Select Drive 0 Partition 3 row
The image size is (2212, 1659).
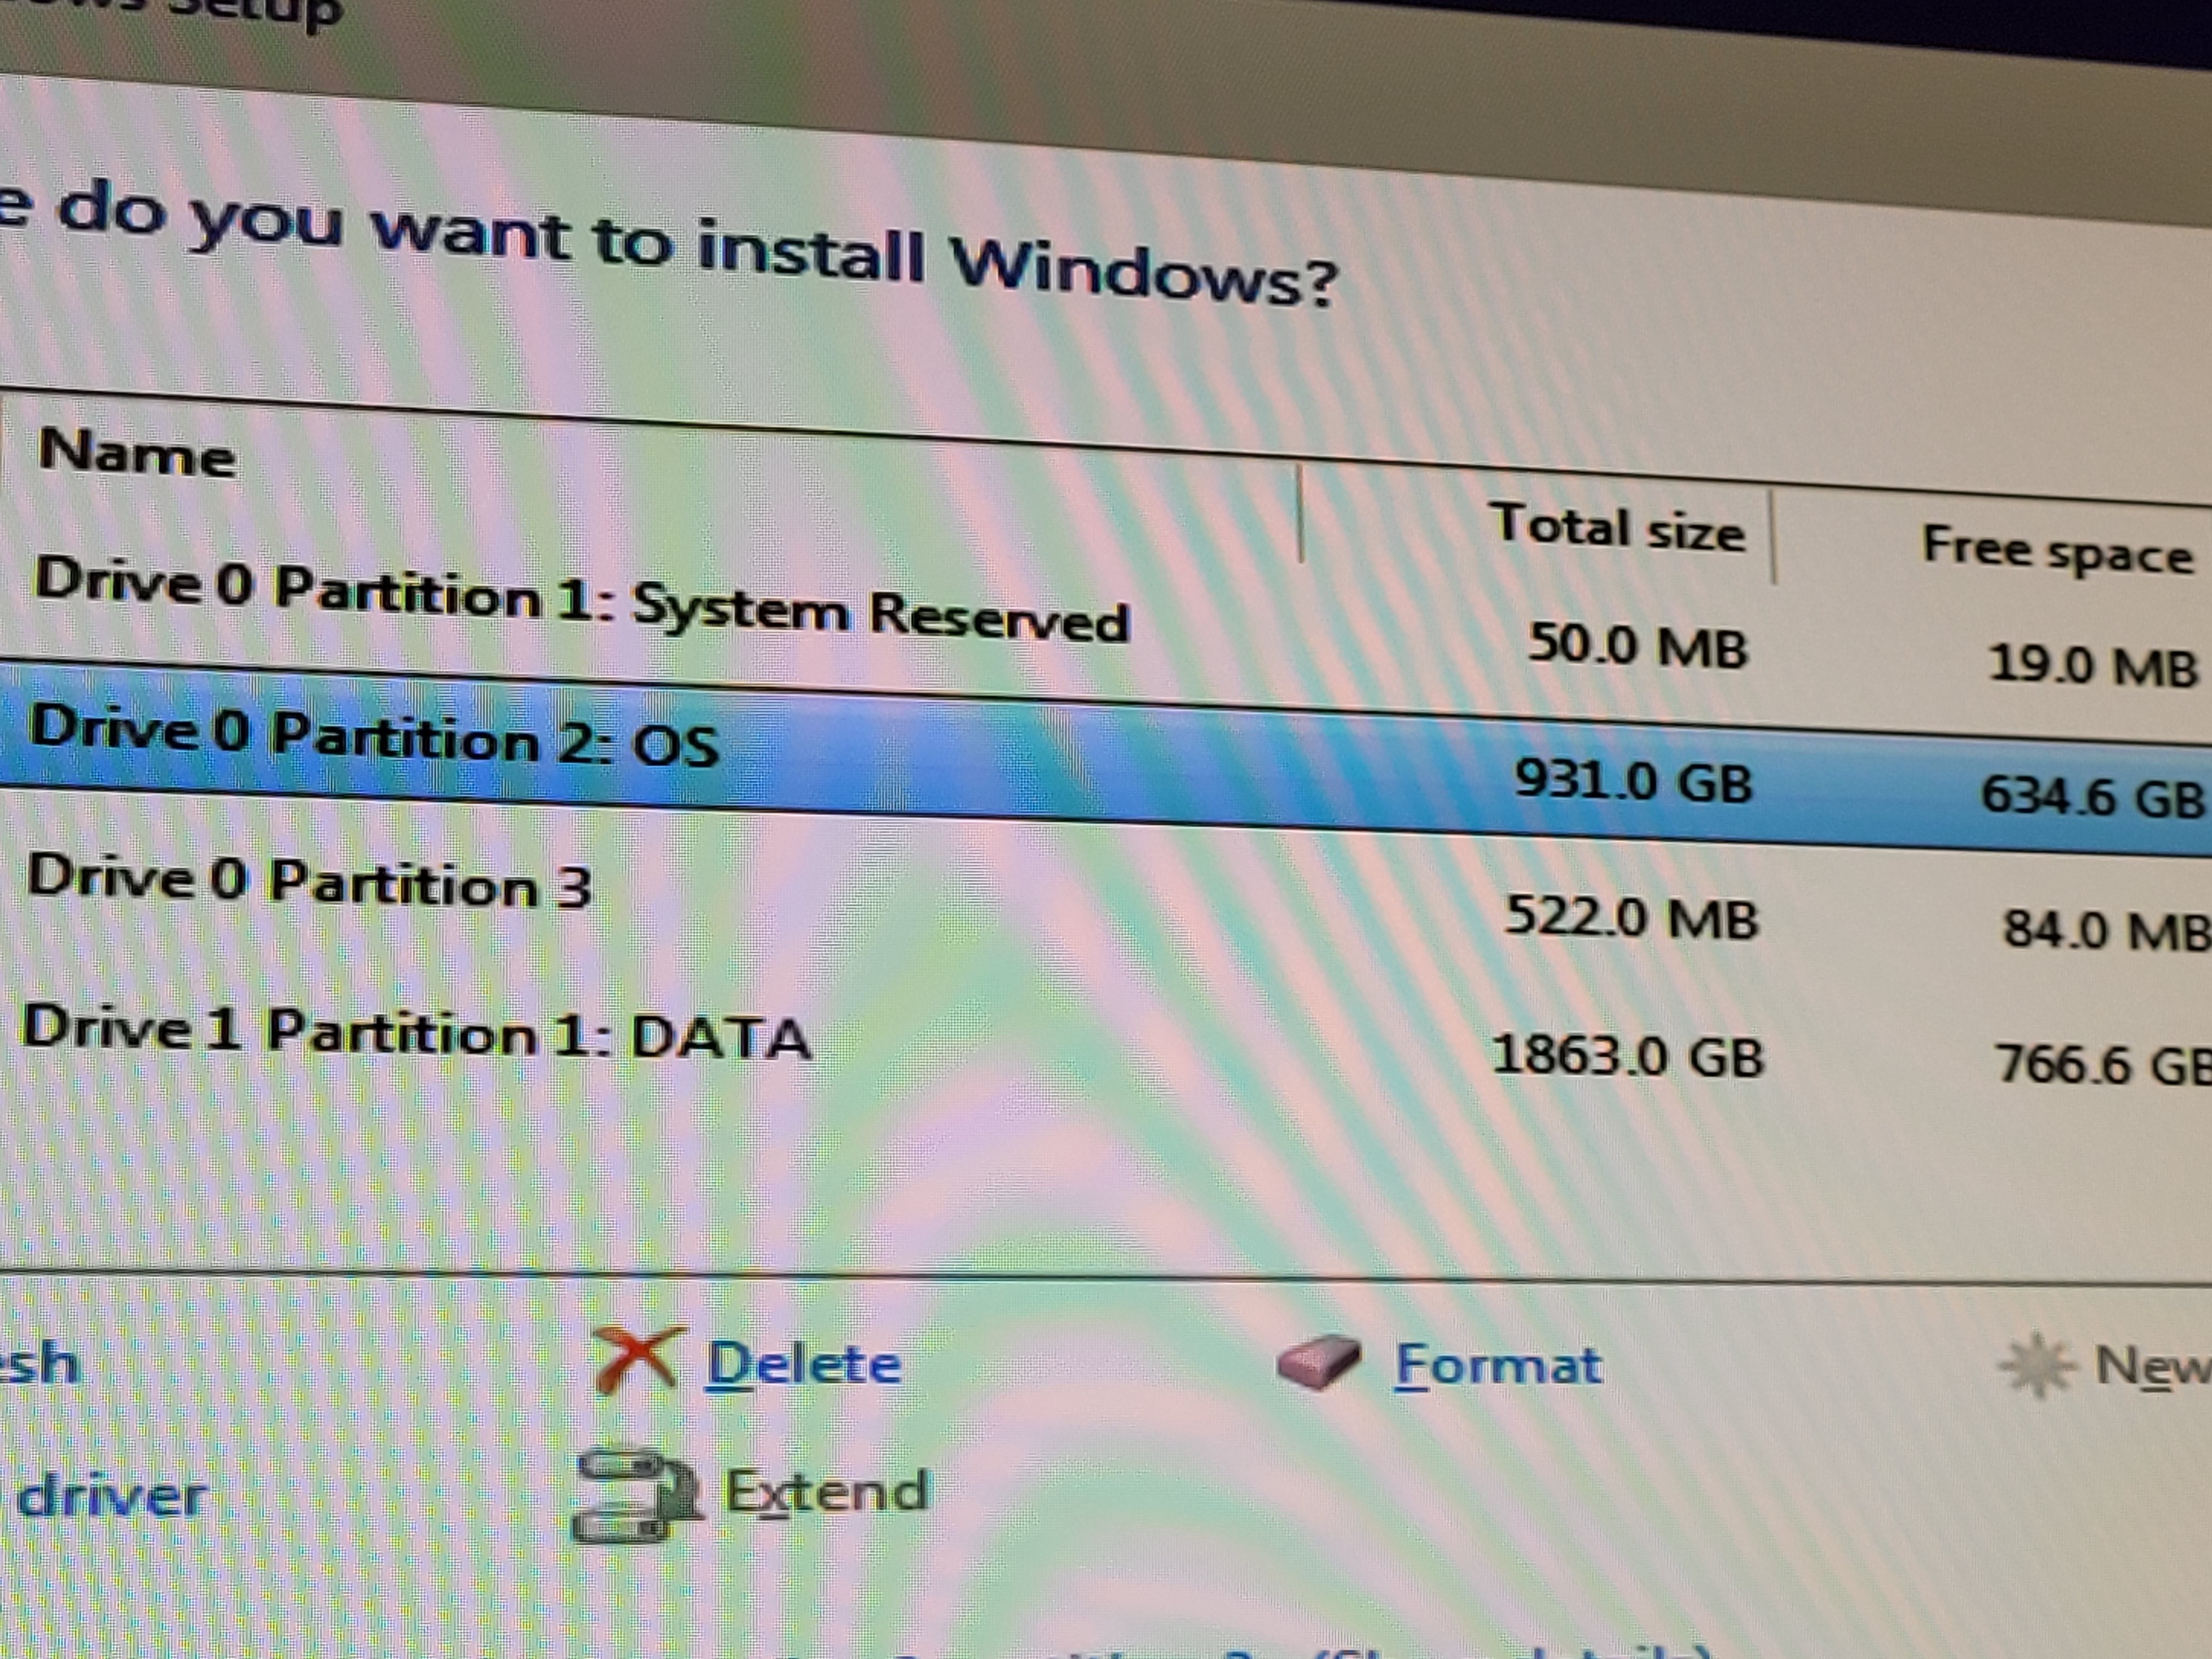309,882
